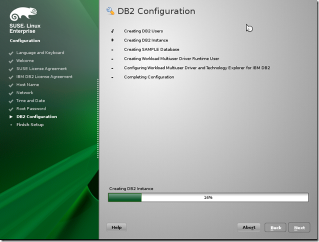Select IBM DB2 License Agreement step
Screen dimensions: 319x242
tap(44, 76)
